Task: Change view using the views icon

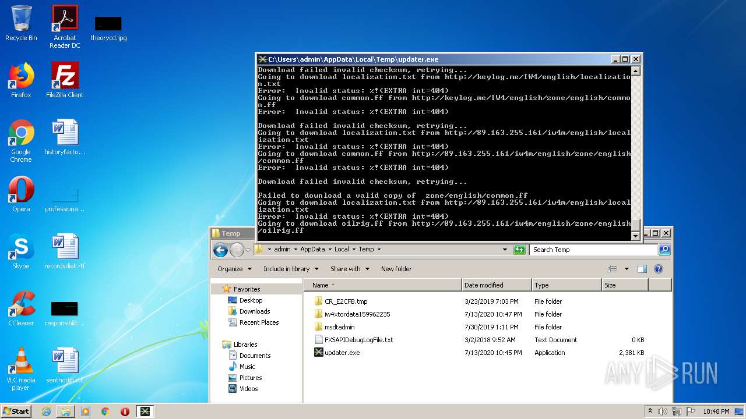Action: 612,269
